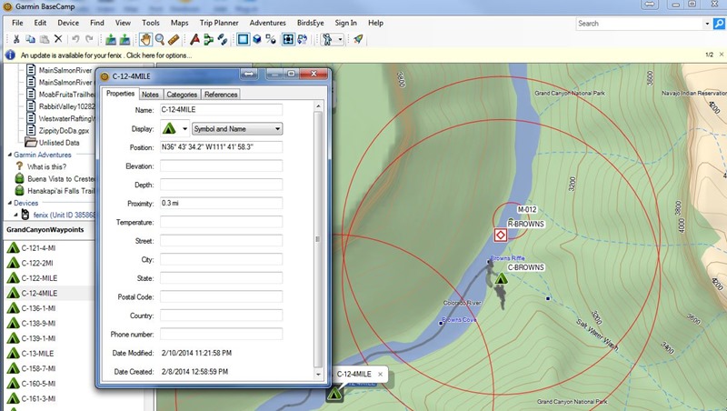Click the percent split view icon

pos(271,39)
